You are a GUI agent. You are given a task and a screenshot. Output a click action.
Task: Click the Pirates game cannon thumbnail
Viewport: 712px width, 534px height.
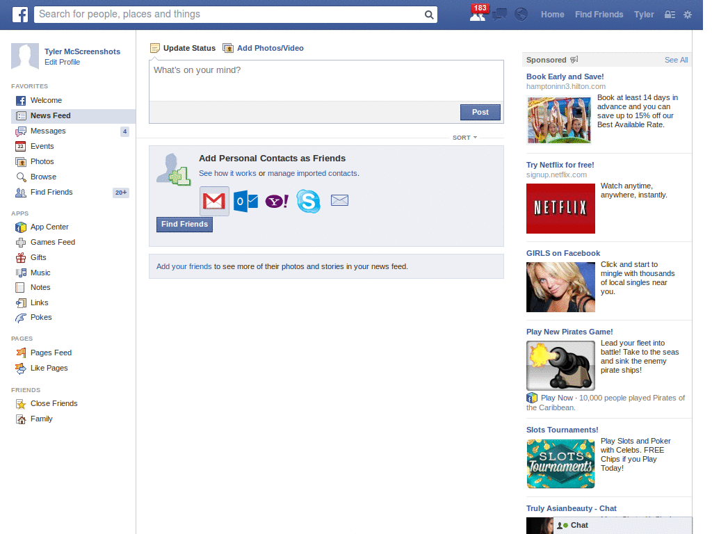point(560,366)
